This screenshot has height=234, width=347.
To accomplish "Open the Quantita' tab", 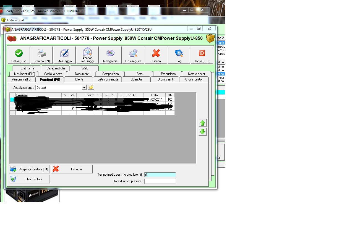I will (136, 79).
